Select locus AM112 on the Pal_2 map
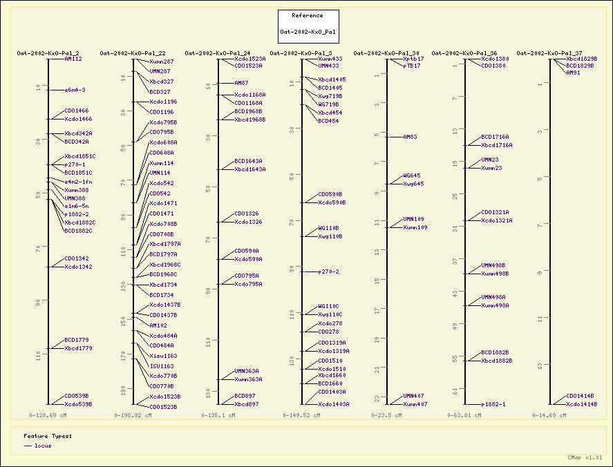 (x=73, y=59)
